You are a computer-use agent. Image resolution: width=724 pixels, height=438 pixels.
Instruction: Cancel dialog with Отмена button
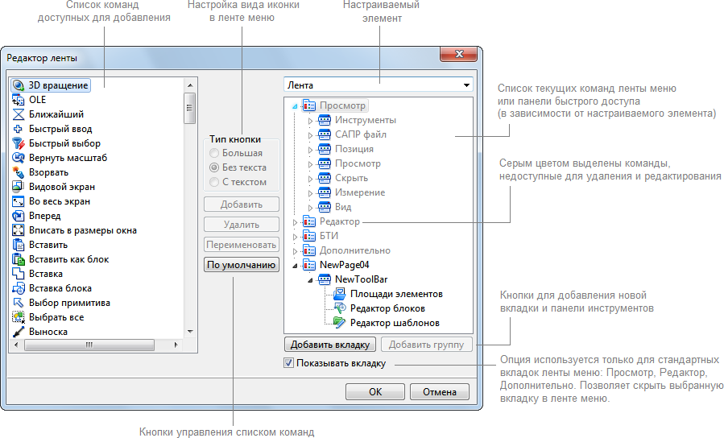[x=439, y=392]
